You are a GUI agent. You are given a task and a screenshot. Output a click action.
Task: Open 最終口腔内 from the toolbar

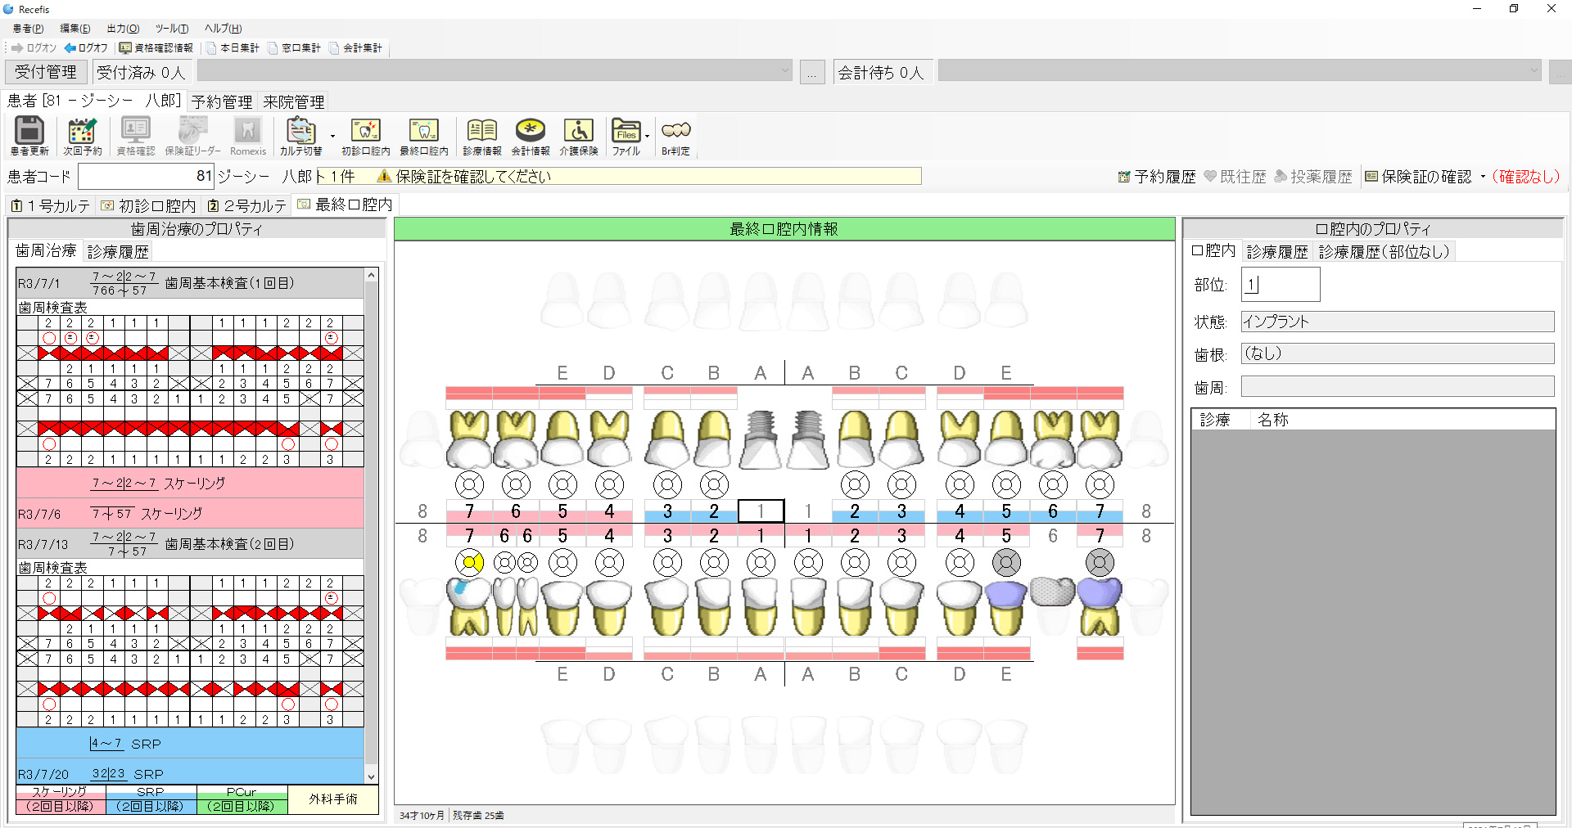[424, 136]
